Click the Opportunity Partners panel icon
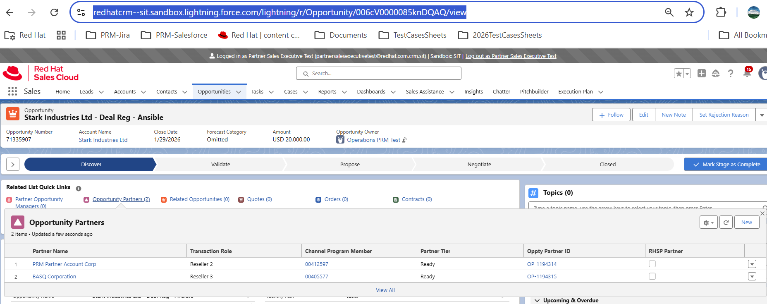Image resolution: width=767 pixels, height=304 pixels. [x=18, y=223]
